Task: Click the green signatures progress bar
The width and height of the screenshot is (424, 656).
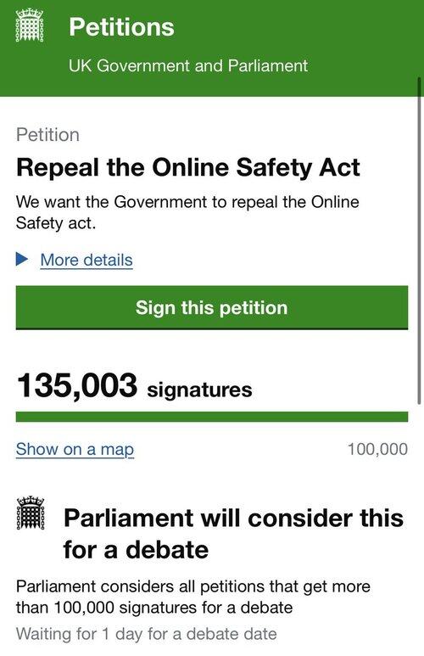Action: pos(212,417)
